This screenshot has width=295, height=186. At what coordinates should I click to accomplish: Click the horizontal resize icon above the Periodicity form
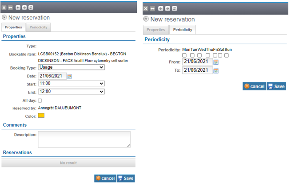(x=152, y=8)
